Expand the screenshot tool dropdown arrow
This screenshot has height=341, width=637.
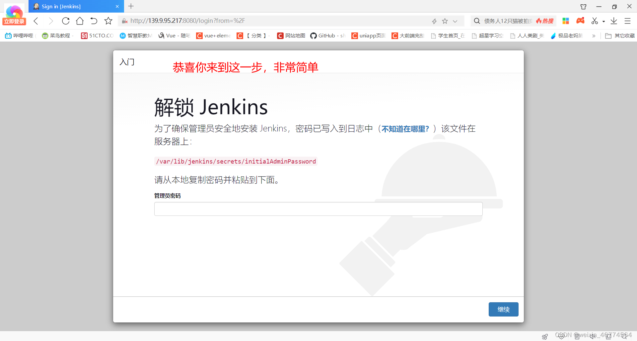(604, 21)
